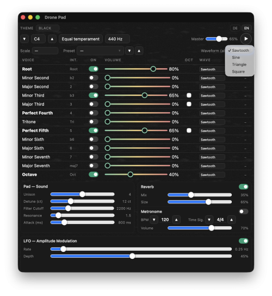Image resolution: width=272 pixels, height=296 pixels.
Task: Switch the Metronome on
Action: (243, 212)
